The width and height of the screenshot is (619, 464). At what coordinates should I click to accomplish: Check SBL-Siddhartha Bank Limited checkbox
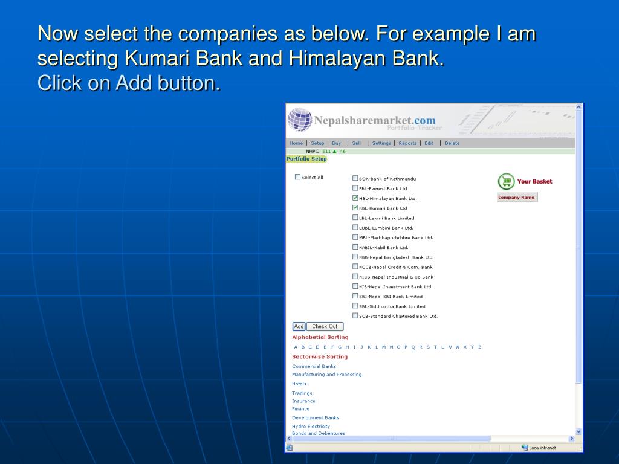coord(355,306)
